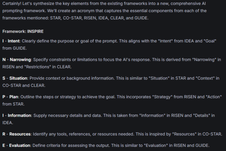226x151 pixels.
Task: Click the bold word Plan
Action: (x=14, y=97)
